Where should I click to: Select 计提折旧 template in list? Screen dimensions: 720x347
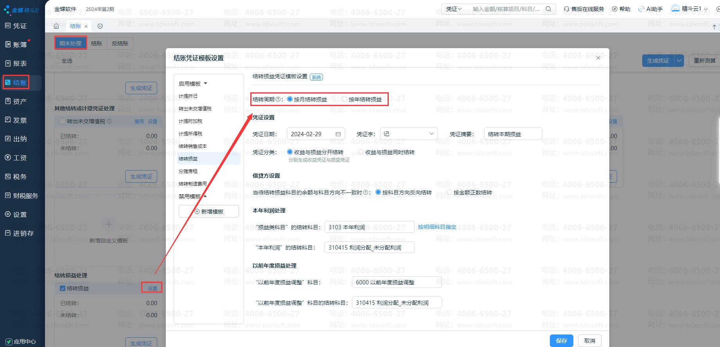[x=188, y=96]
